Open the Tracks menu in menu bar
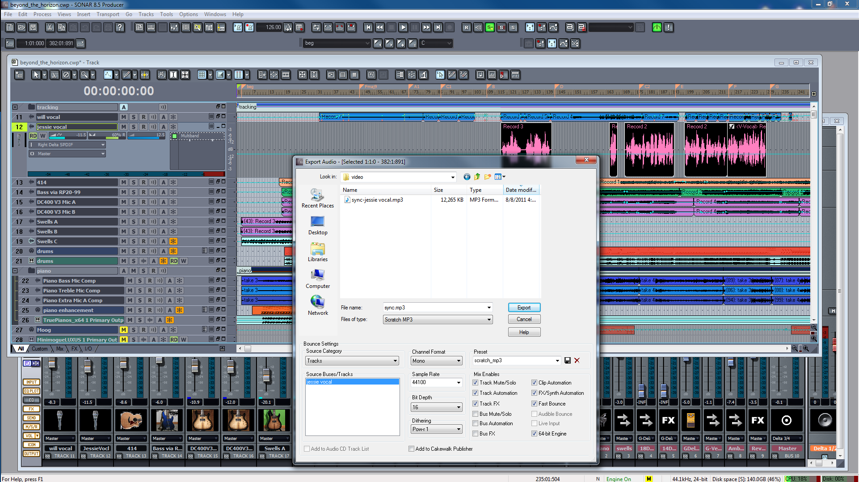The image size is (859, 482). (x=146, y=14)
